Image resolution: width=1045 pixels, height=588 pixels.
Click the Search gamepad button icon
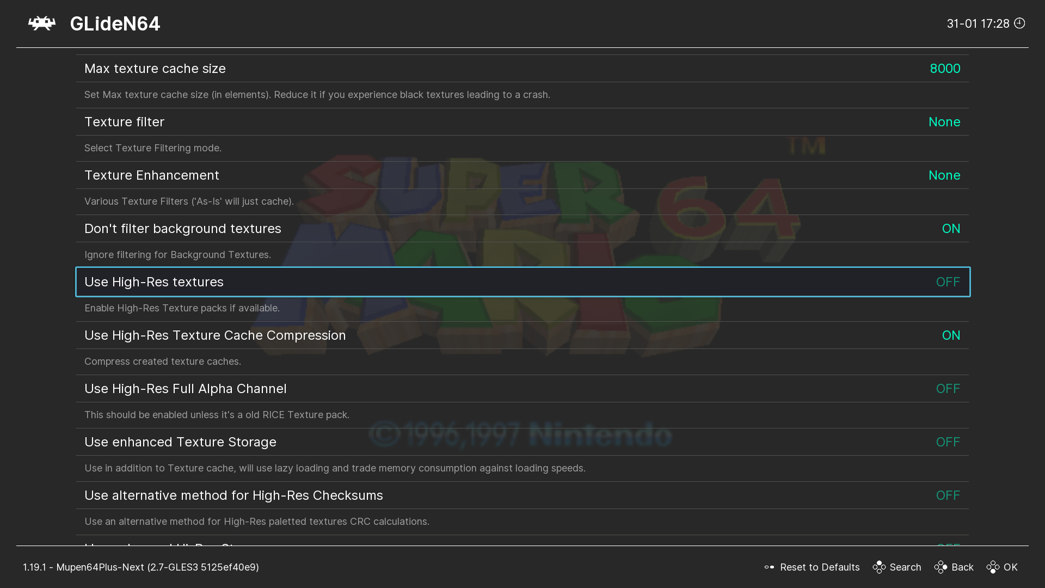(x=879, y=567)
